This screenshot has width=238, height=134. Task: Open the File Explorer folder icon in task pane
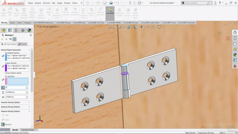click(x=235, y=44)
